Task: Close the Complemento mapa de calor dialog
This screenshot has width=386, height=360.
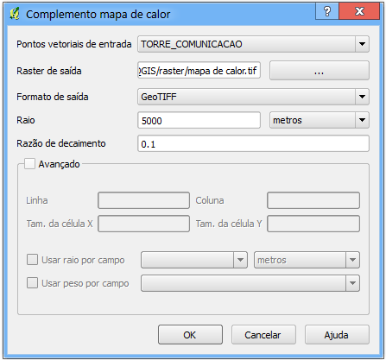Action: click(x=359, y=11)
